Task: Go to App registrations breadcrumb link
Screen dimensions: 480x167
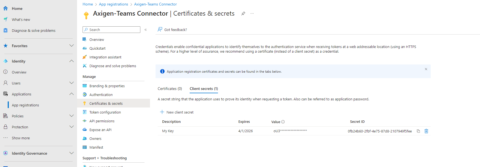Action: tap(113, 4)
